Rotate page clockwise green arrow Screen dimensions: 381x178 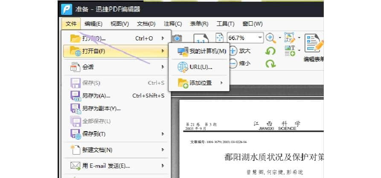(270, 63)
